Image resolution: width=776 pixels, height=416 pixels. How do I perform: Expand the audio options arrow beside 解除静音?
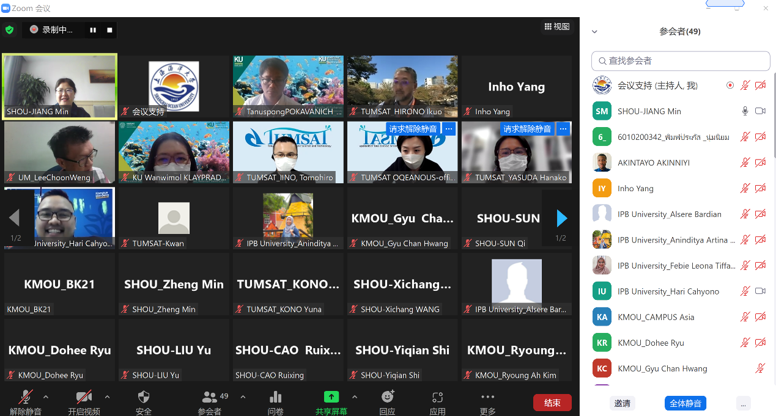tap(46, 397)
